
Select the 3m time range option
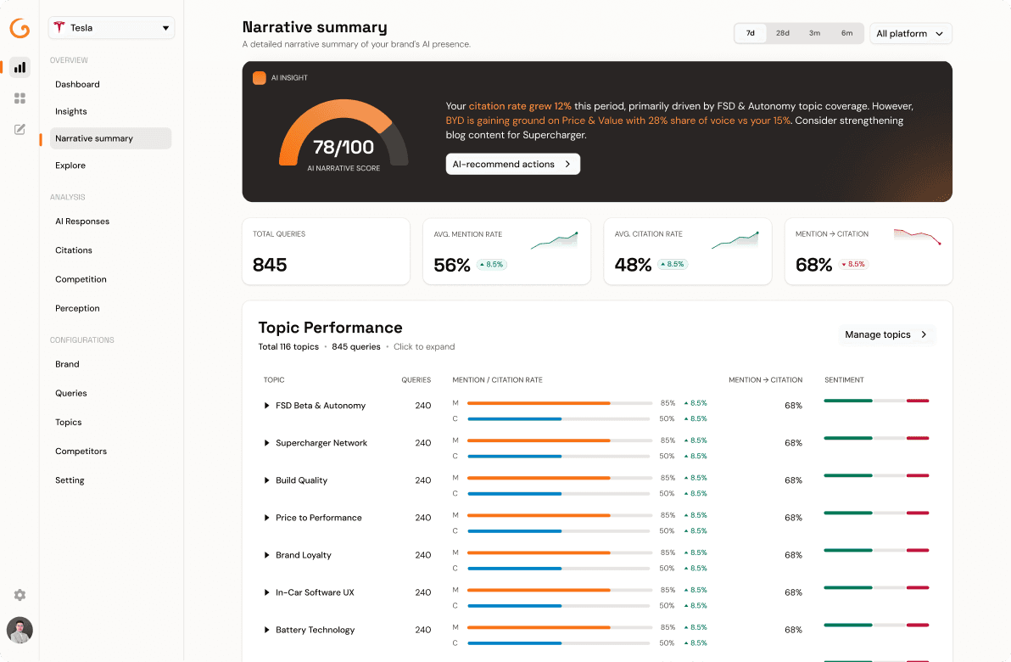(814, 32)
